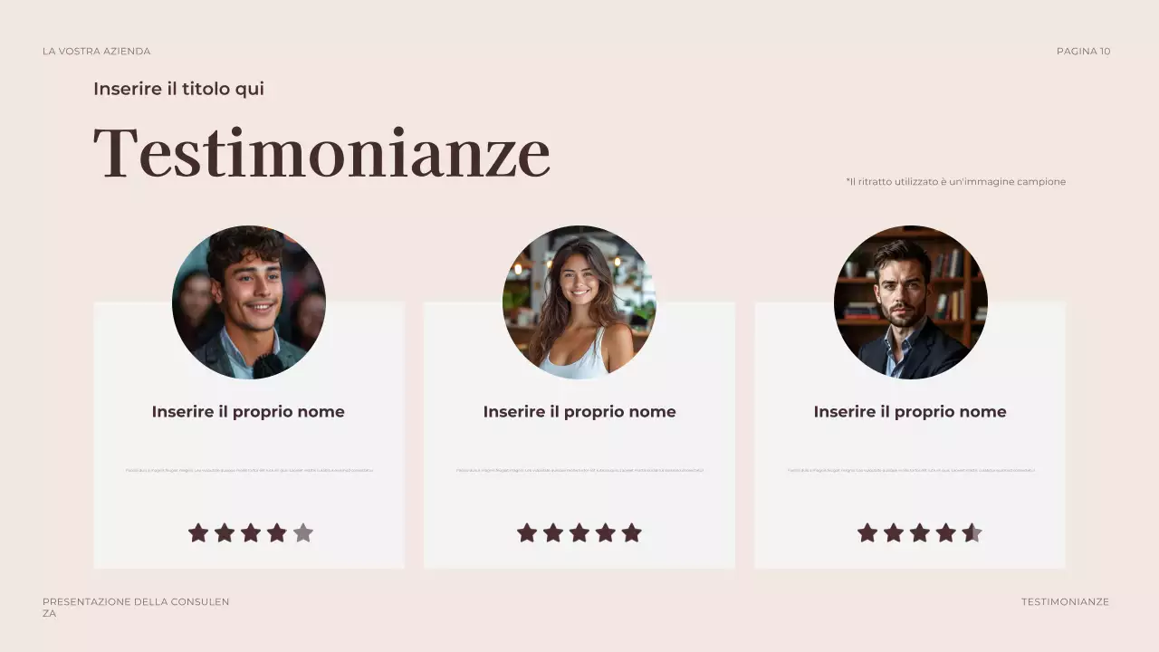The image size is (1159, 652).
Task: Click the middle star in the woman's rating
Action: pyautogui.click(x=579, y=532)
